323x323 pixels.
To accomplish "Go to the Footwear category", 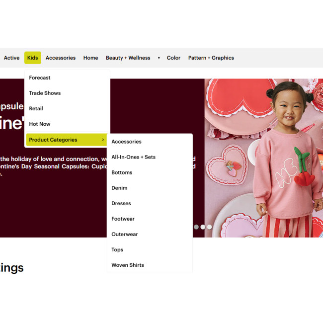I will click(x=123, y=219).
